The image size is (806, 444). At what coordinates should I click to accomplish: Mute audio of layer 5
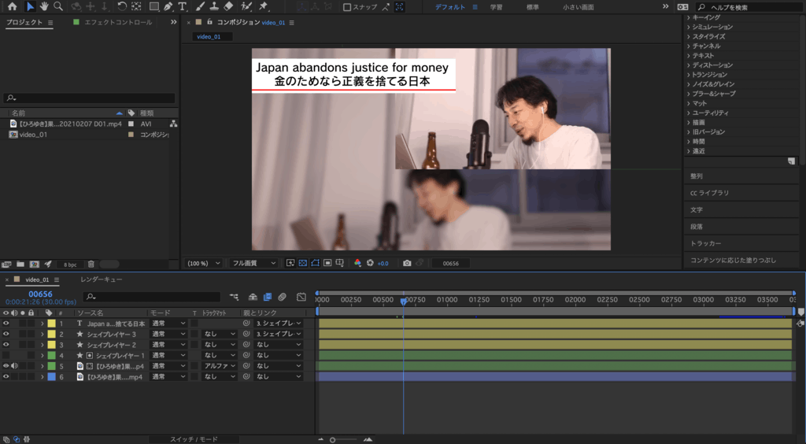[14, 366]
